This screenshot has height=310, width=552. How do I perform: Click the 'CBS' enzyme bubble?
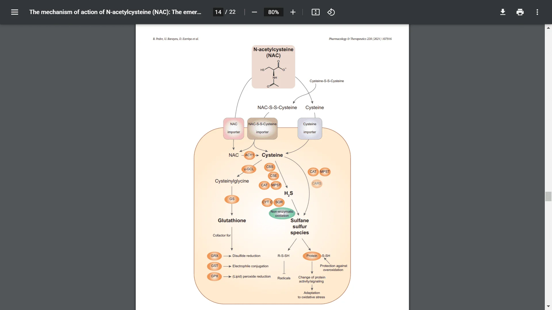click(x=270, y=167)
